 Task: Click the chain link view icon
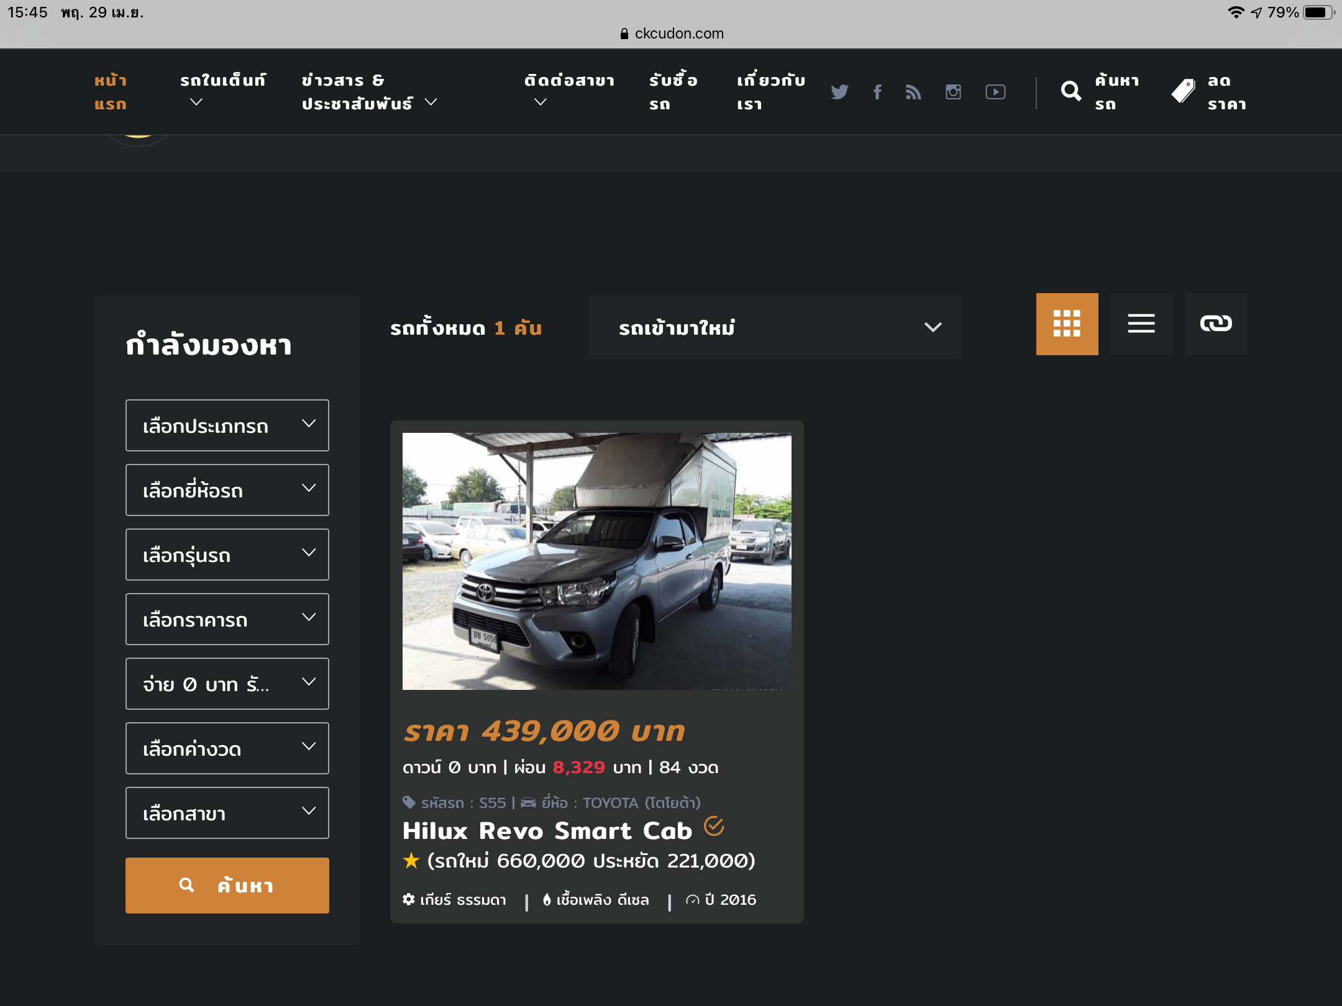point(1216,324)
